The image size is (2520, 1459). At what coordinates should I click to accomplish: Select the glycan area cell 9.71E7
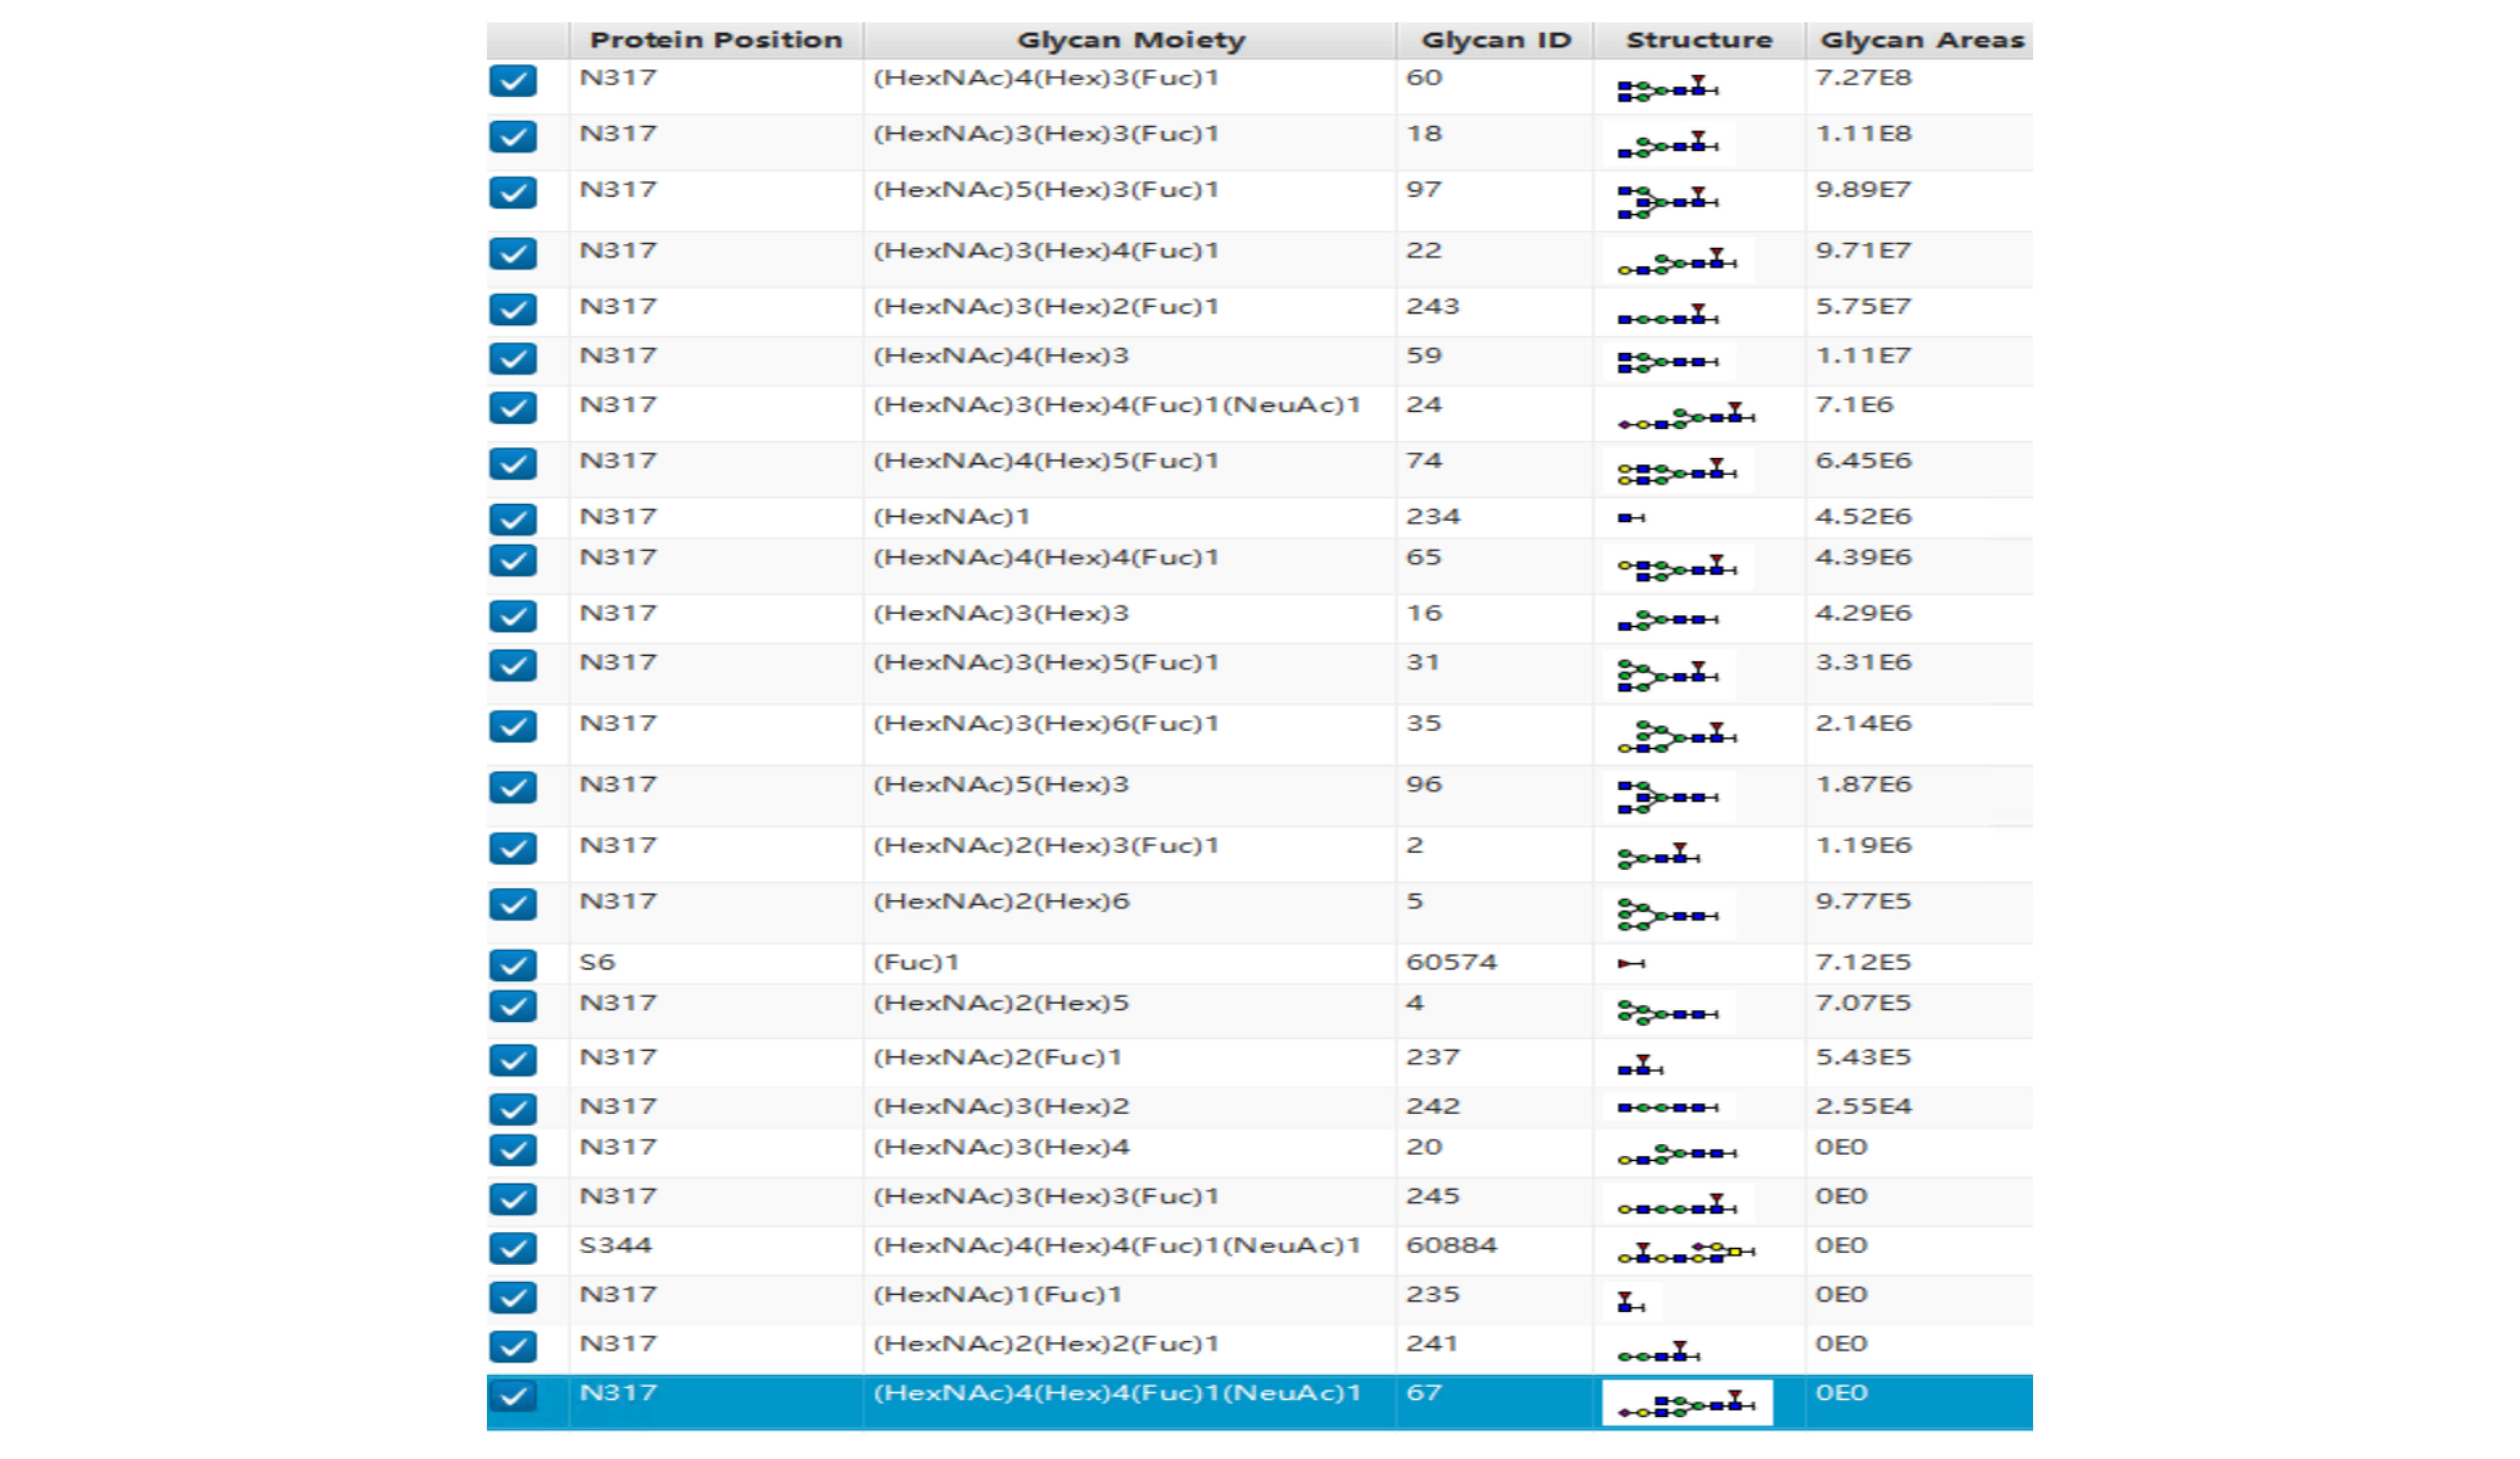pyautogui.click(x=1863, y=251)
